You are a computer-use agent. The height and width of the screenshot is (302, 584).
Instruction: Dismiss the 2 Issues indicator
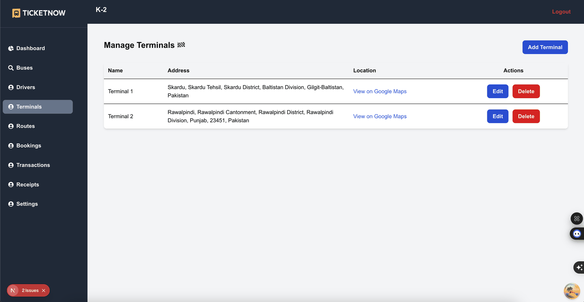pyautogui.click(x=44, y=291)
